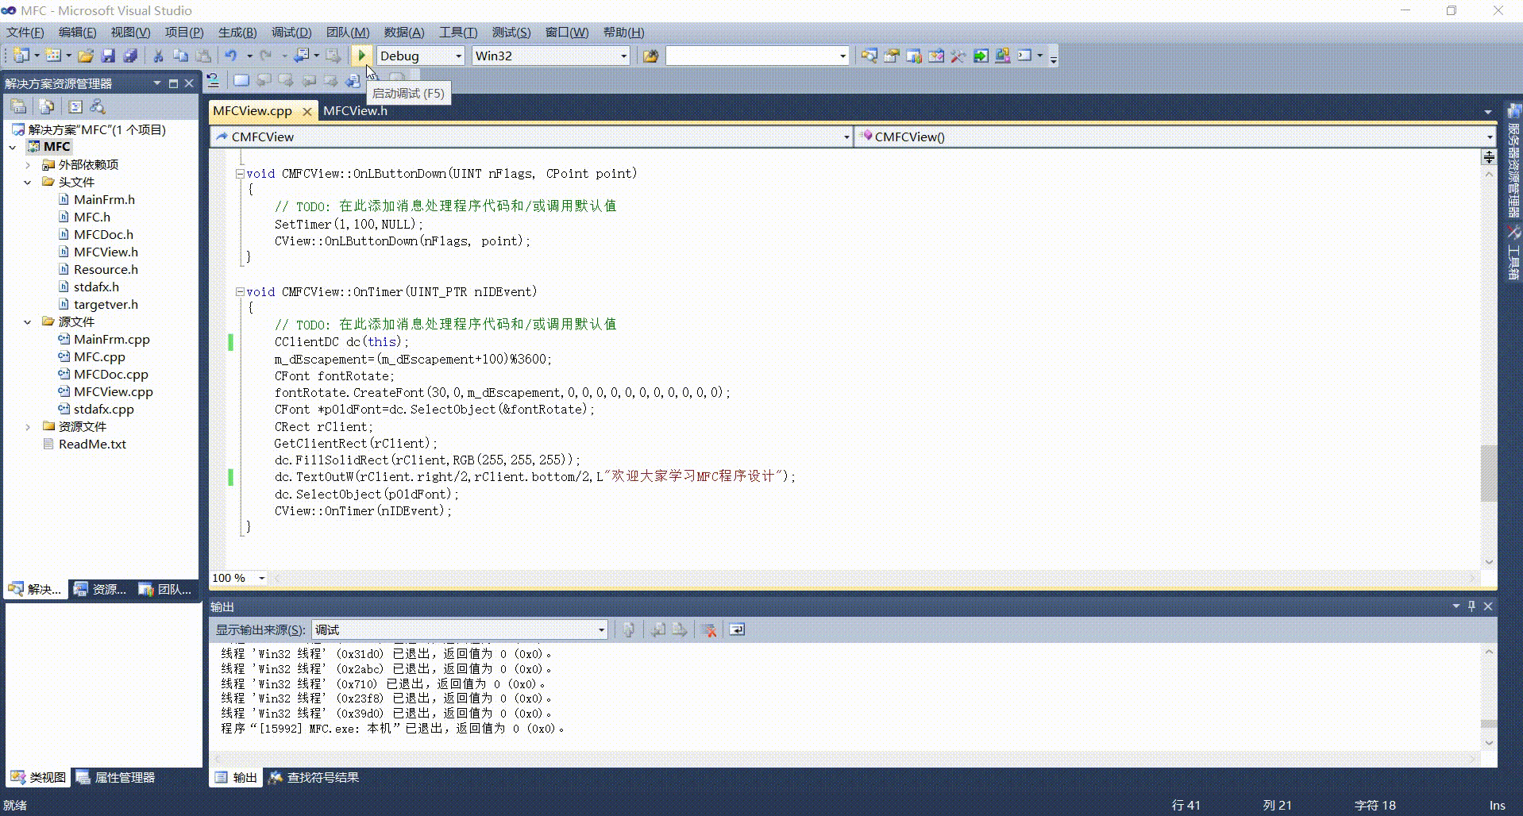The image size is (1523, 816).
Task: Open the Start Page green arrow icon
Action: point(981,56)
